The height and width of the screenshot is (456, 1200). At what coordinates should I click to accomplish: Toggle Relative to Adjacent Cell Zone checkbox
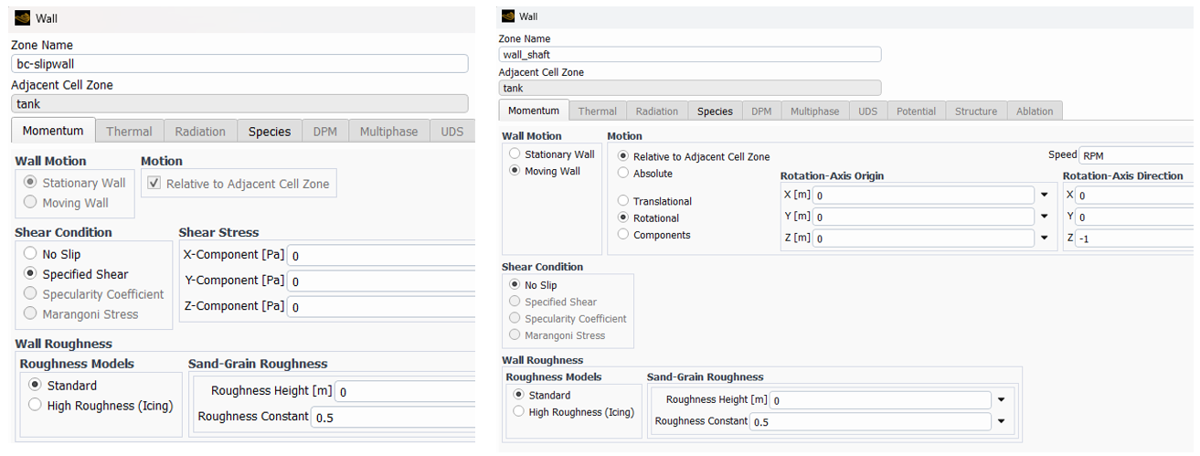pos(154,184)
